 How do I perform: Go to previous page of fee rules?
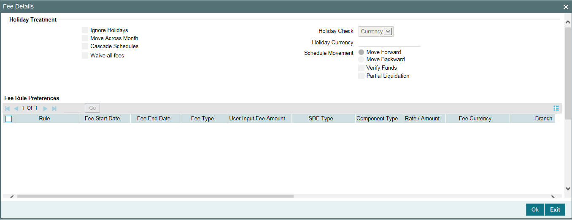[x=16, y=108]
